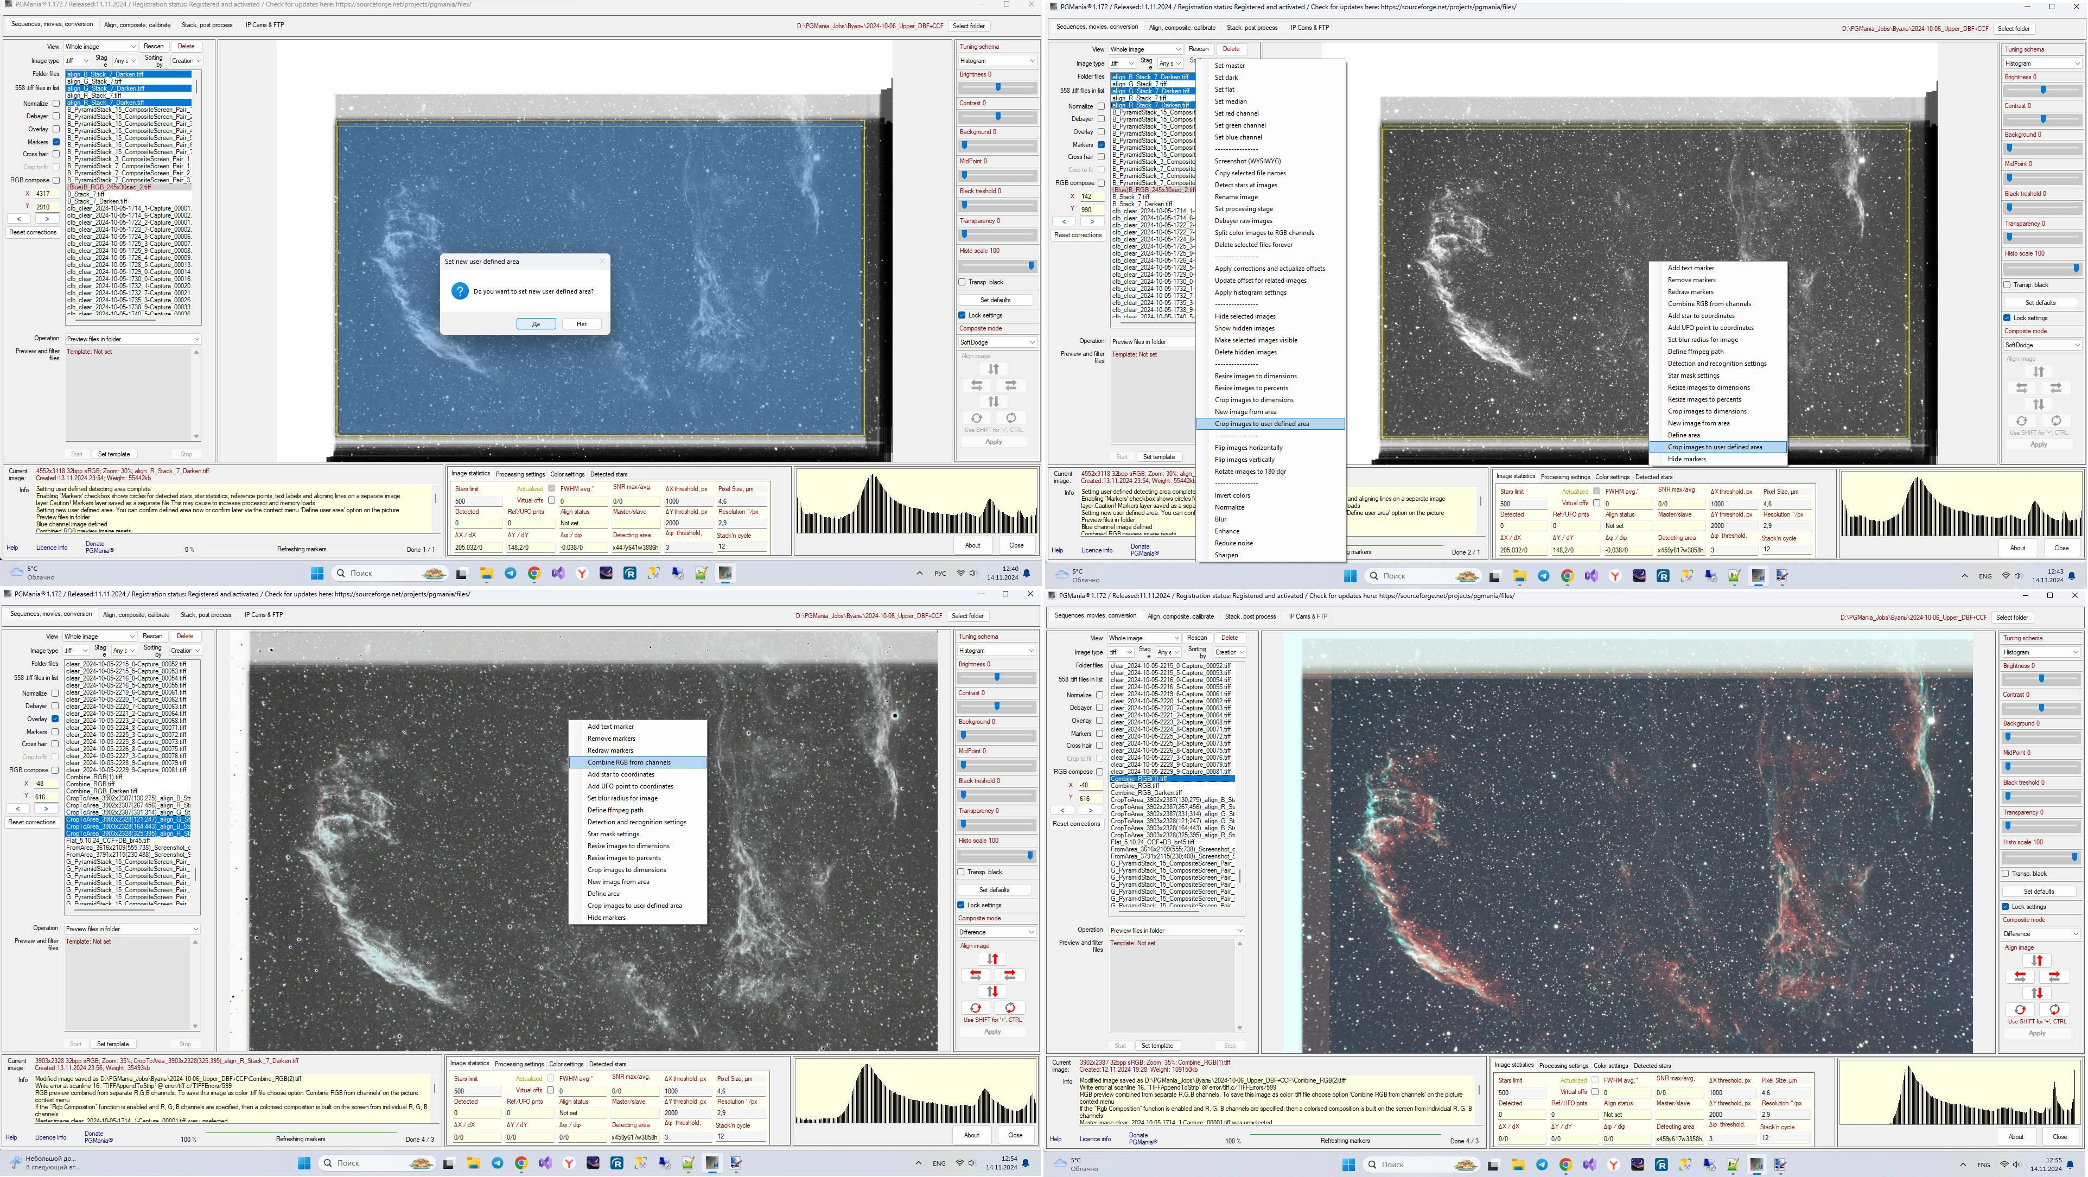This screenshot has width=2088, height=1177.
Task: Expand Difference composite mode dropdown beside color nebula
Action: [2040, 934]
